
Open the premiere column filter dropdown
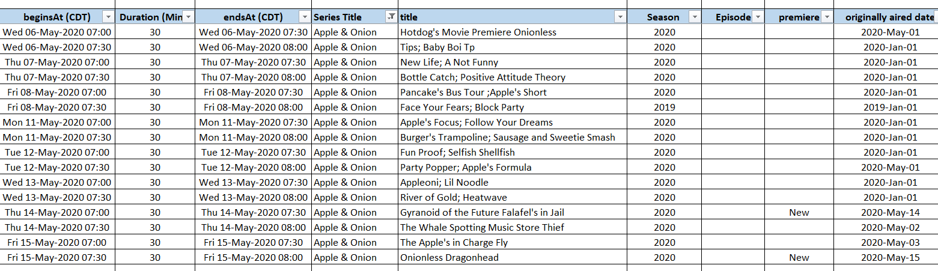point(827,17)
